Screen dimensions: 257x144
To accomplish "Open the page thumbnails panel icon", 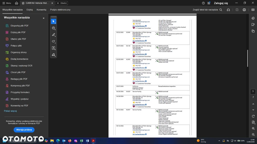I will click(253, 31).
